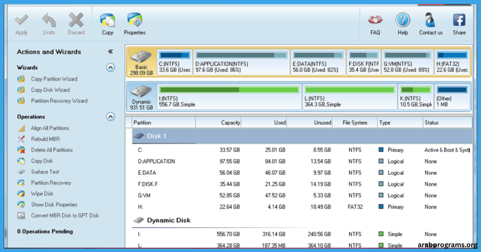Select G:VM(NTFS) block in disk map

coord(407,63)
